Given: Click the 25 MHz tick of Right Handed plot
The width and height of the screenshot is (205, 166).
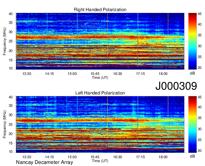Looking at the screenshot, I should tap(11, 41).
